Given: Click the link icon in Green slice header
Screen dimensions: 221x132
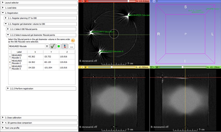Looking at the screenshot, I should pos(157,67).
